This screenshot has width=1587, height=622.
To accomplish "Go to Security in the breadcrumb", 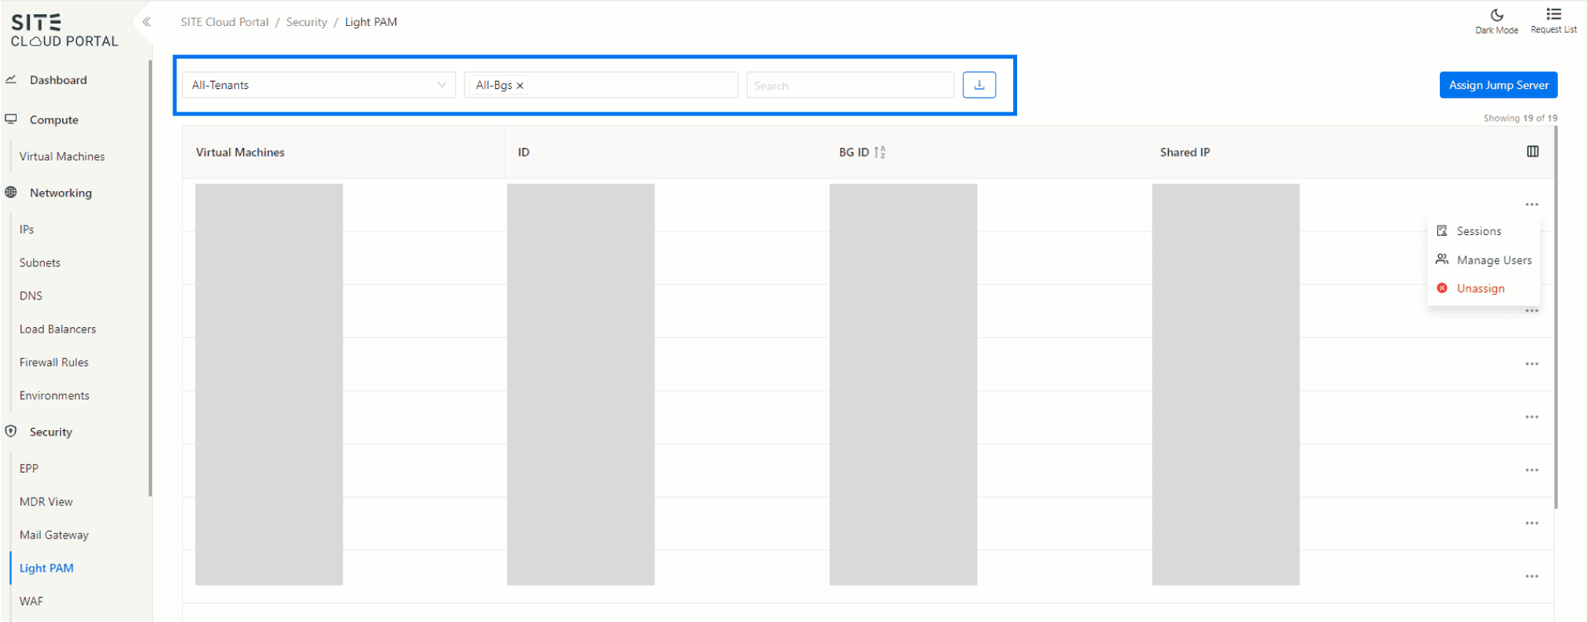I will (306, 22).
